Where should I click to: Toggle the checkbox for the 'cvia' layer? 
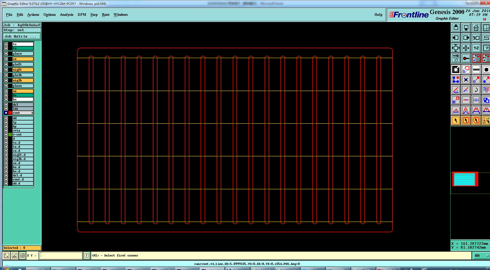(x=6, y=130)
